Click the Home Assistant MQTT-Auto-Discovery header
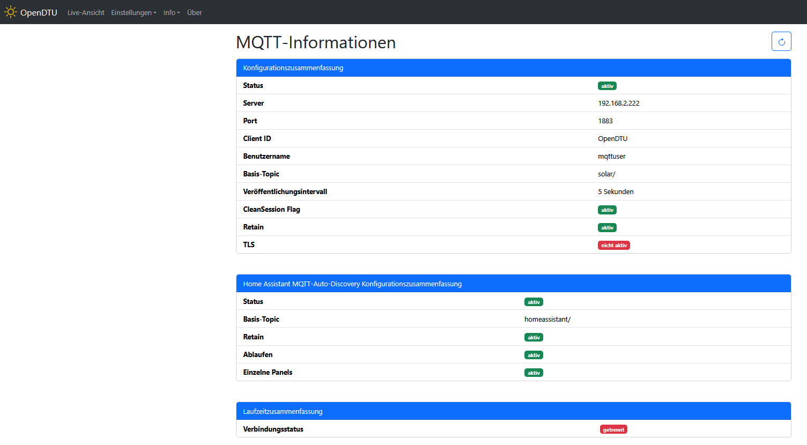This screenshot has height=445, width=807. coord(352,284)
